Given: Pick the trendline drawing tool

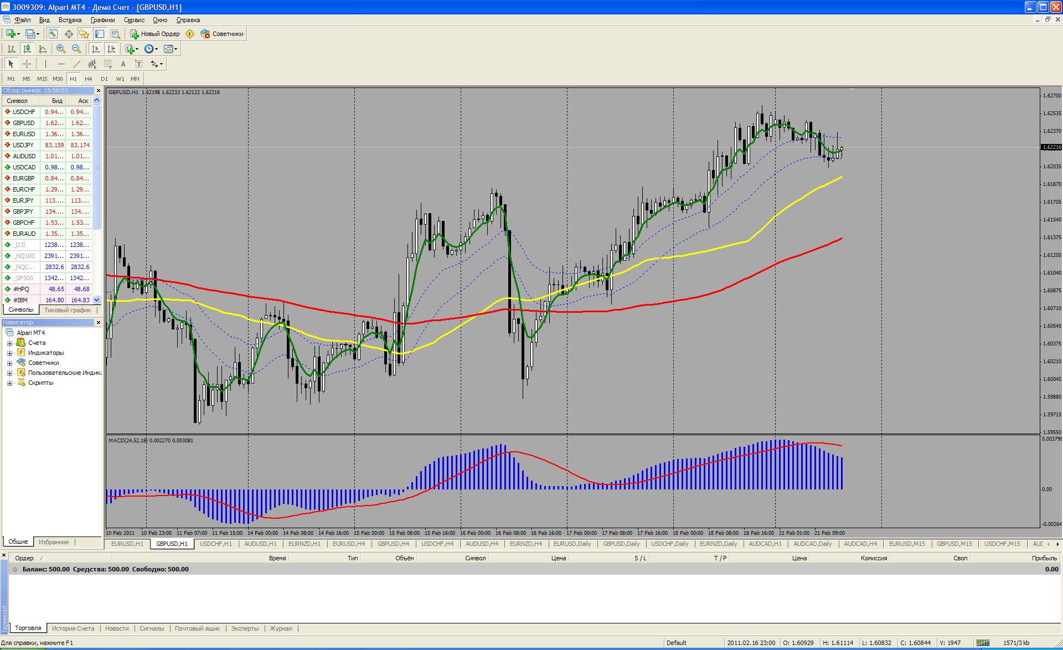Looking at the screenshot, I should 77,64.
